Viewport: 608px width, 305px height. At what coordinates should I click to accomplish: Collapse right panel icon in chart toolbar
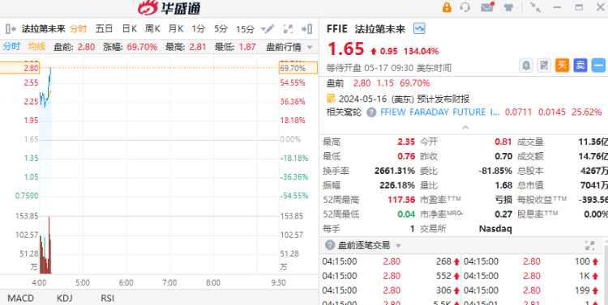307,28
